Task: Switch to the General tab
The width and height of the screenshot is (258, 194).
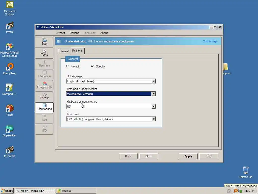Action: (64, 51)
